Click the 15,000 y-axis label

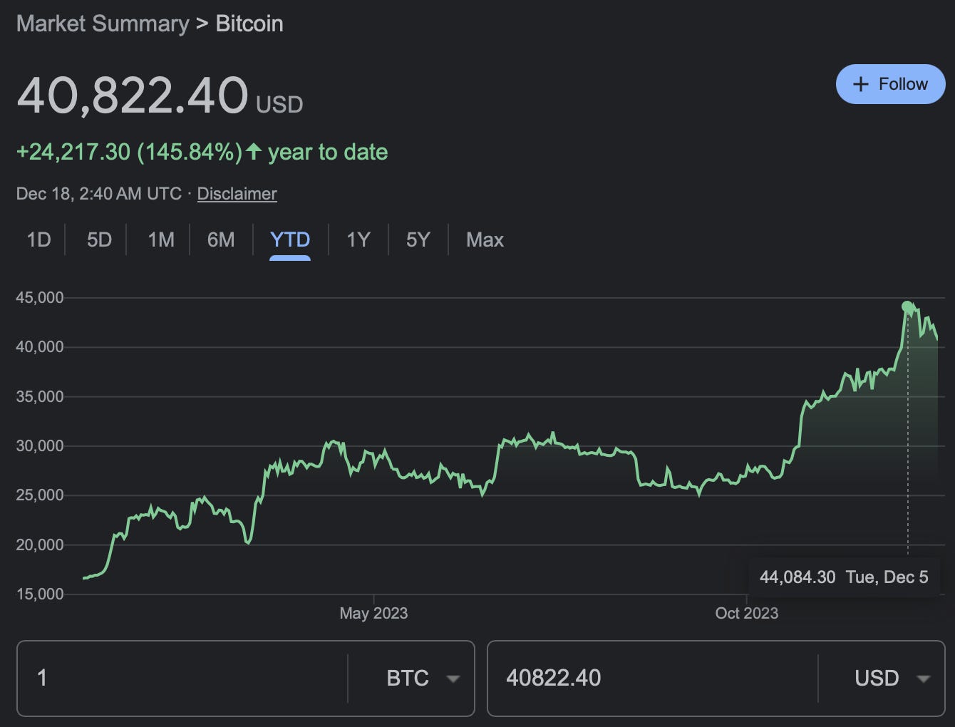pyautogui.click(x=40, y=594)
